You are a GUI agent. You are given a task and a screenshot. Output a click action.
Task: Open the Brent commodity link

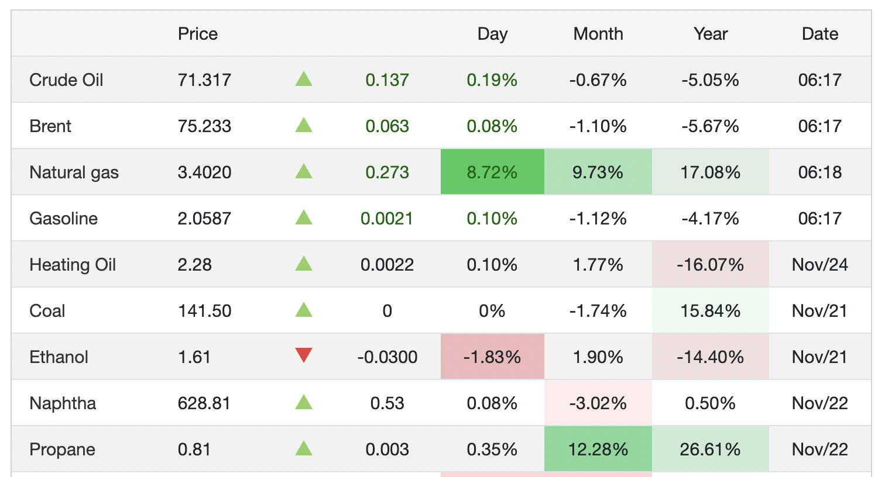pos(50,126)
